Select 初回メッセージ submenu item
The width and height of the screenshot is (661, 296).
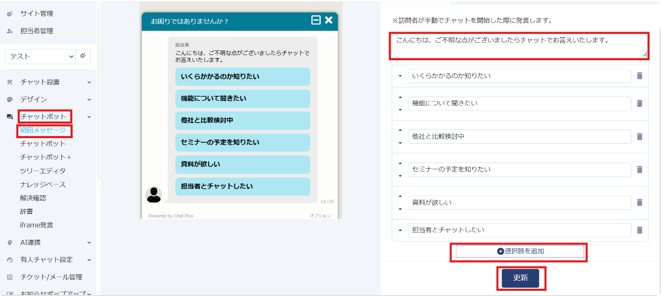pyautogui.click(x=43, y=130)
